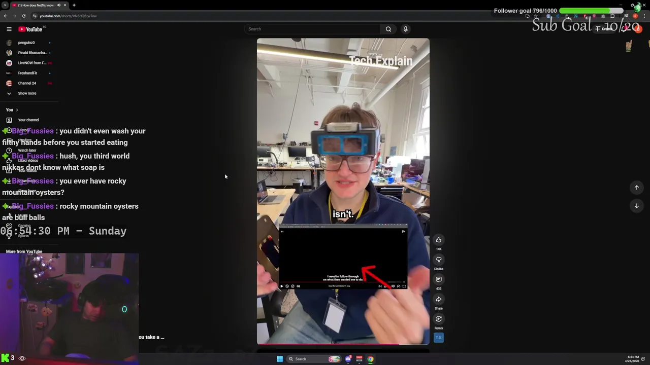Click the Chrome icon in the taskbar
Image resolution: width=650 pixels, height=365 pixels.
[371, 359]
